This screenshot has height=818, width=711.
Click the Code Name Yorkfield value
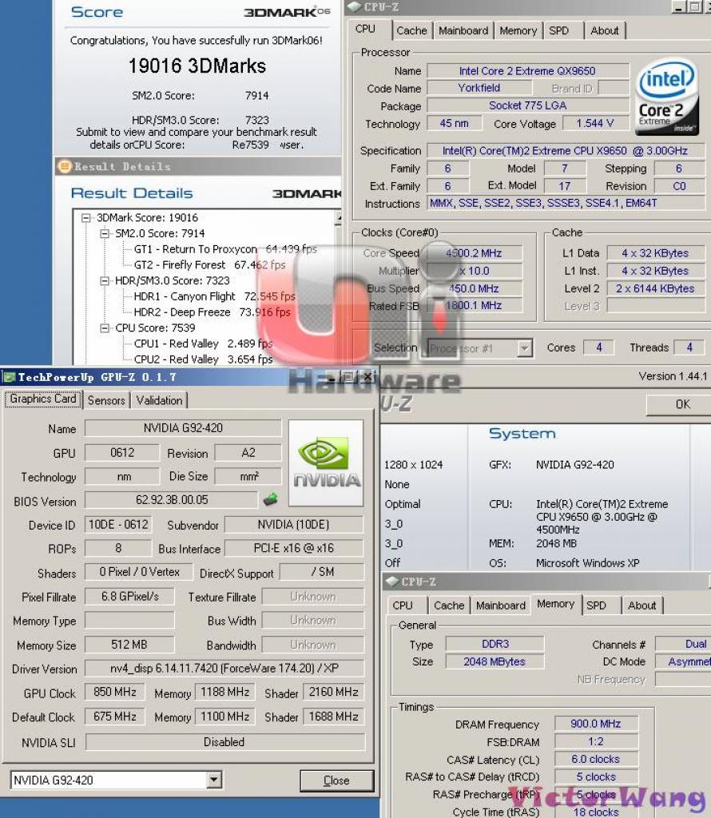479,88
